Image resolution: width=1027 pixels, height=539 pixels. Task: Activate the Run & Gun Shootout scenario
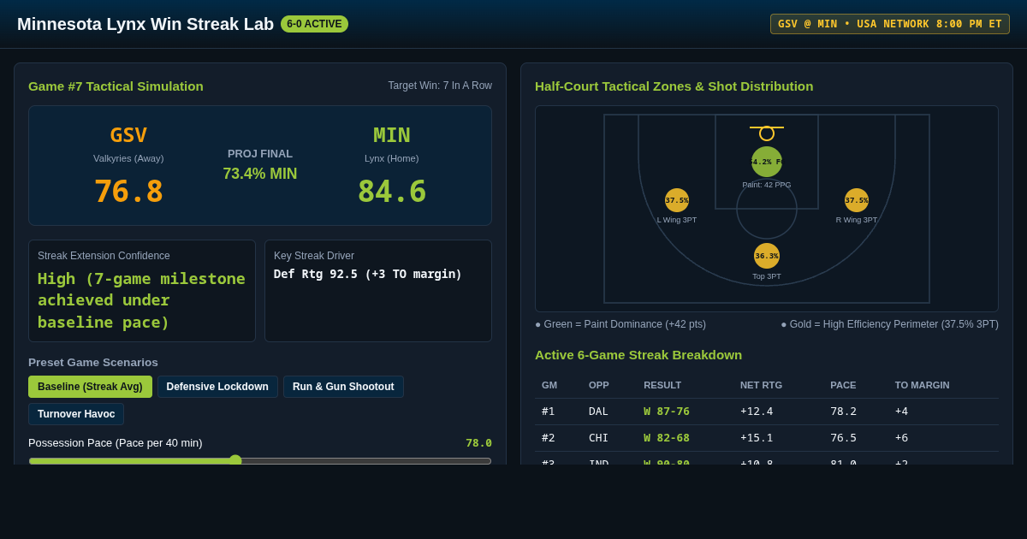tap(343, 387)
